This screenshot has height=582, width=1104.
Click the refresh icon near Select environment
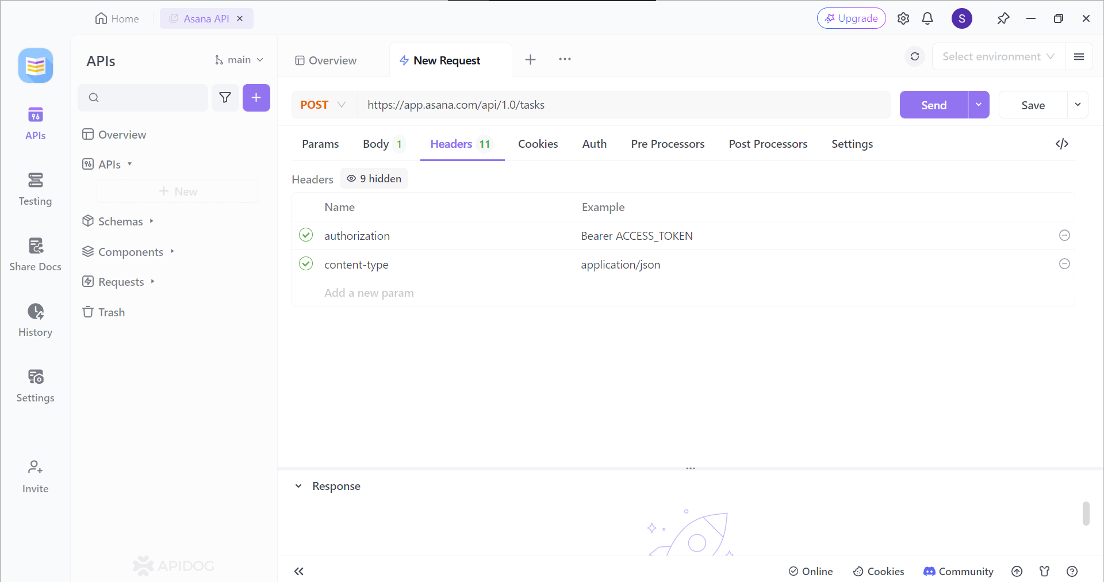point(914,56)
